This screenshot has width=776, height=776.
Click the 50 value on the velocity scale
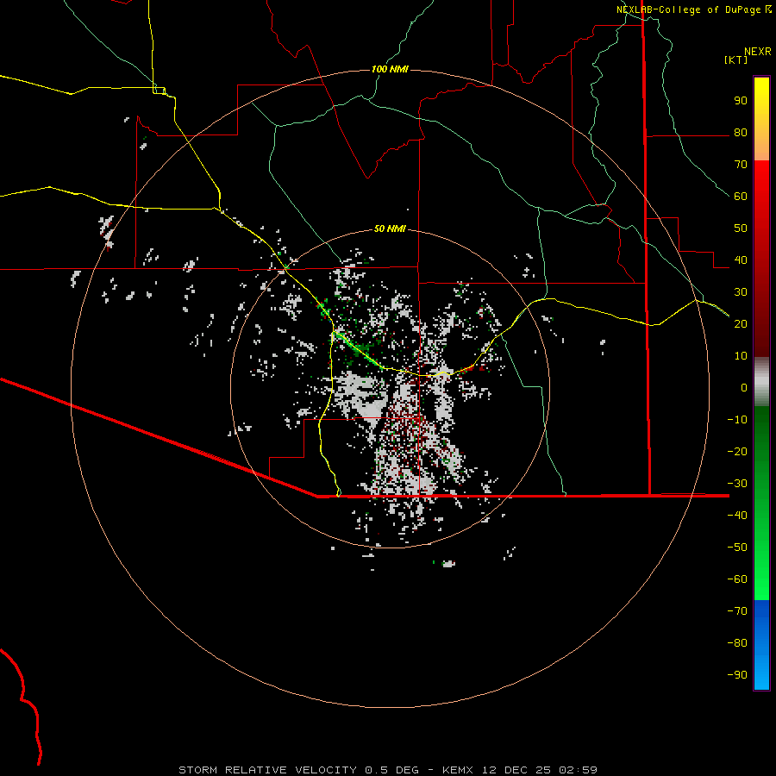point(741,228)
